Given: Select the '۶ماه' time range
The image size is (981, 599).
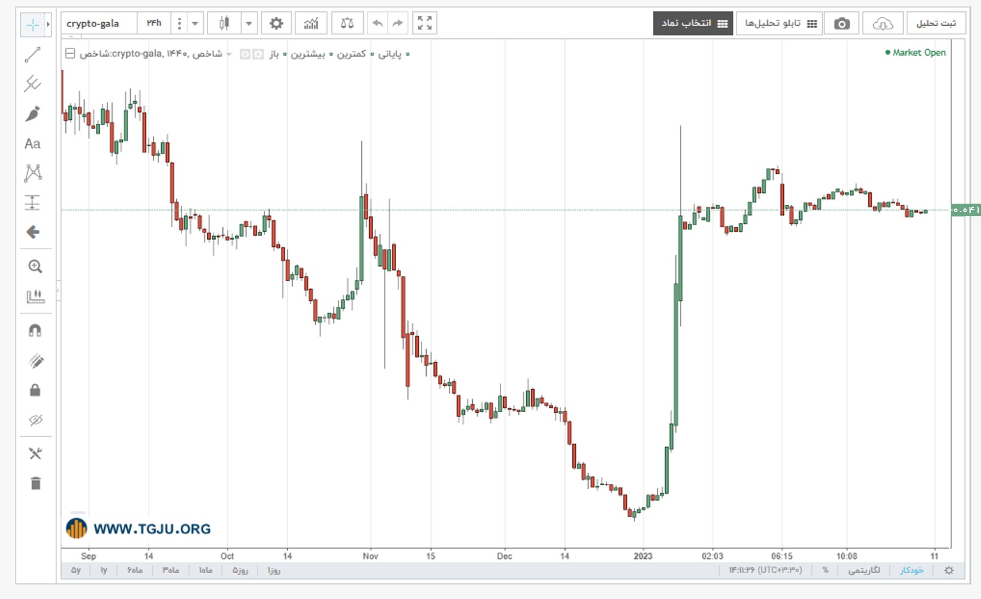Looking at the screenshot, I should point(135,570).
